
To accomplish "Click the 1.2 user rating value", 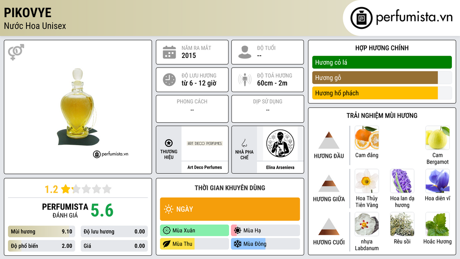I will coord(51,189).
